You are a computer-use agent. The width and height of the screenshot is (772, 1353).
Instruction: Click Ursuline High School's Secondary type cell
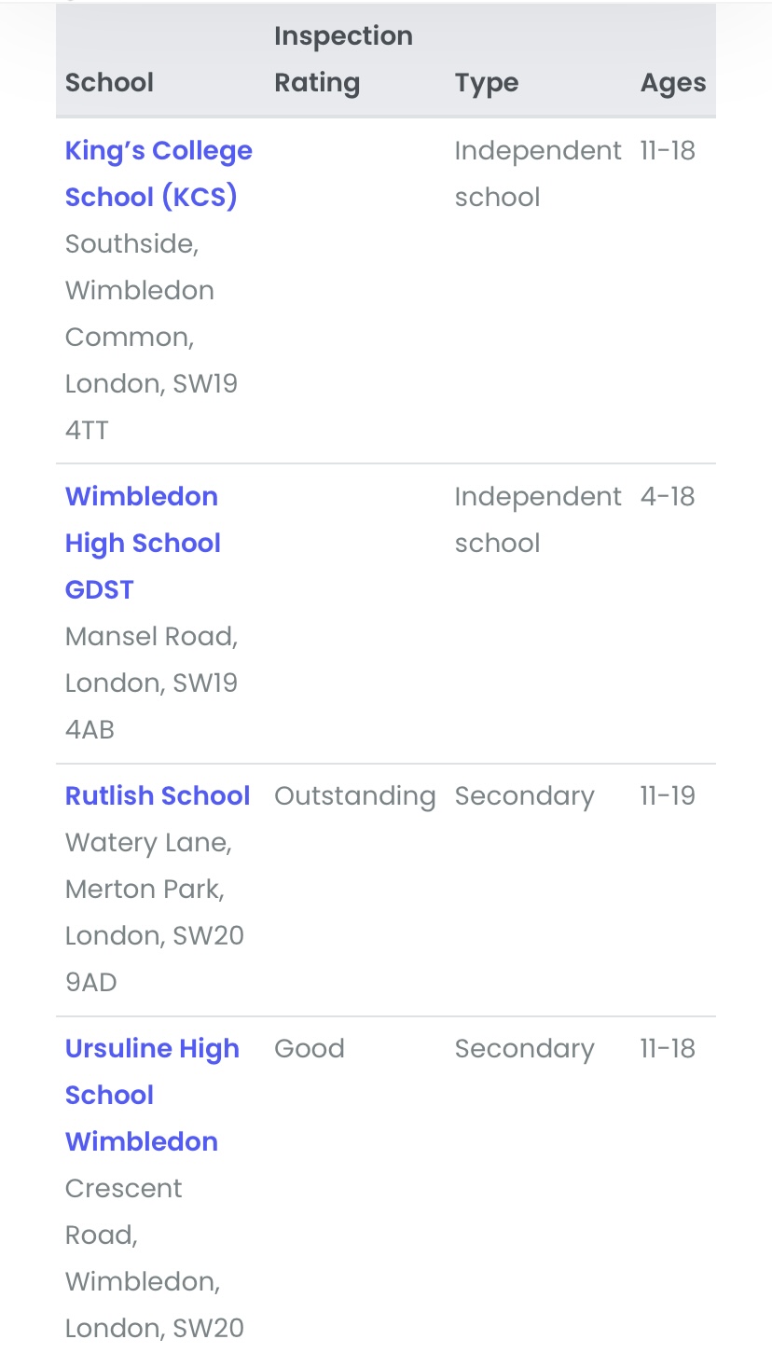pyautogui.click(x=524, y=1048)
